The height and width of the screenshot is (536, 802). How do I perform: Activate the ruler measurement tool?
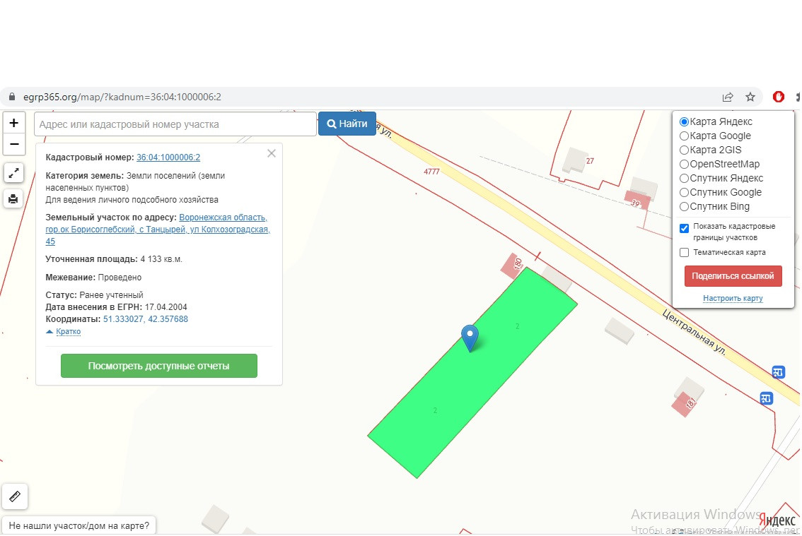[15, 496]
